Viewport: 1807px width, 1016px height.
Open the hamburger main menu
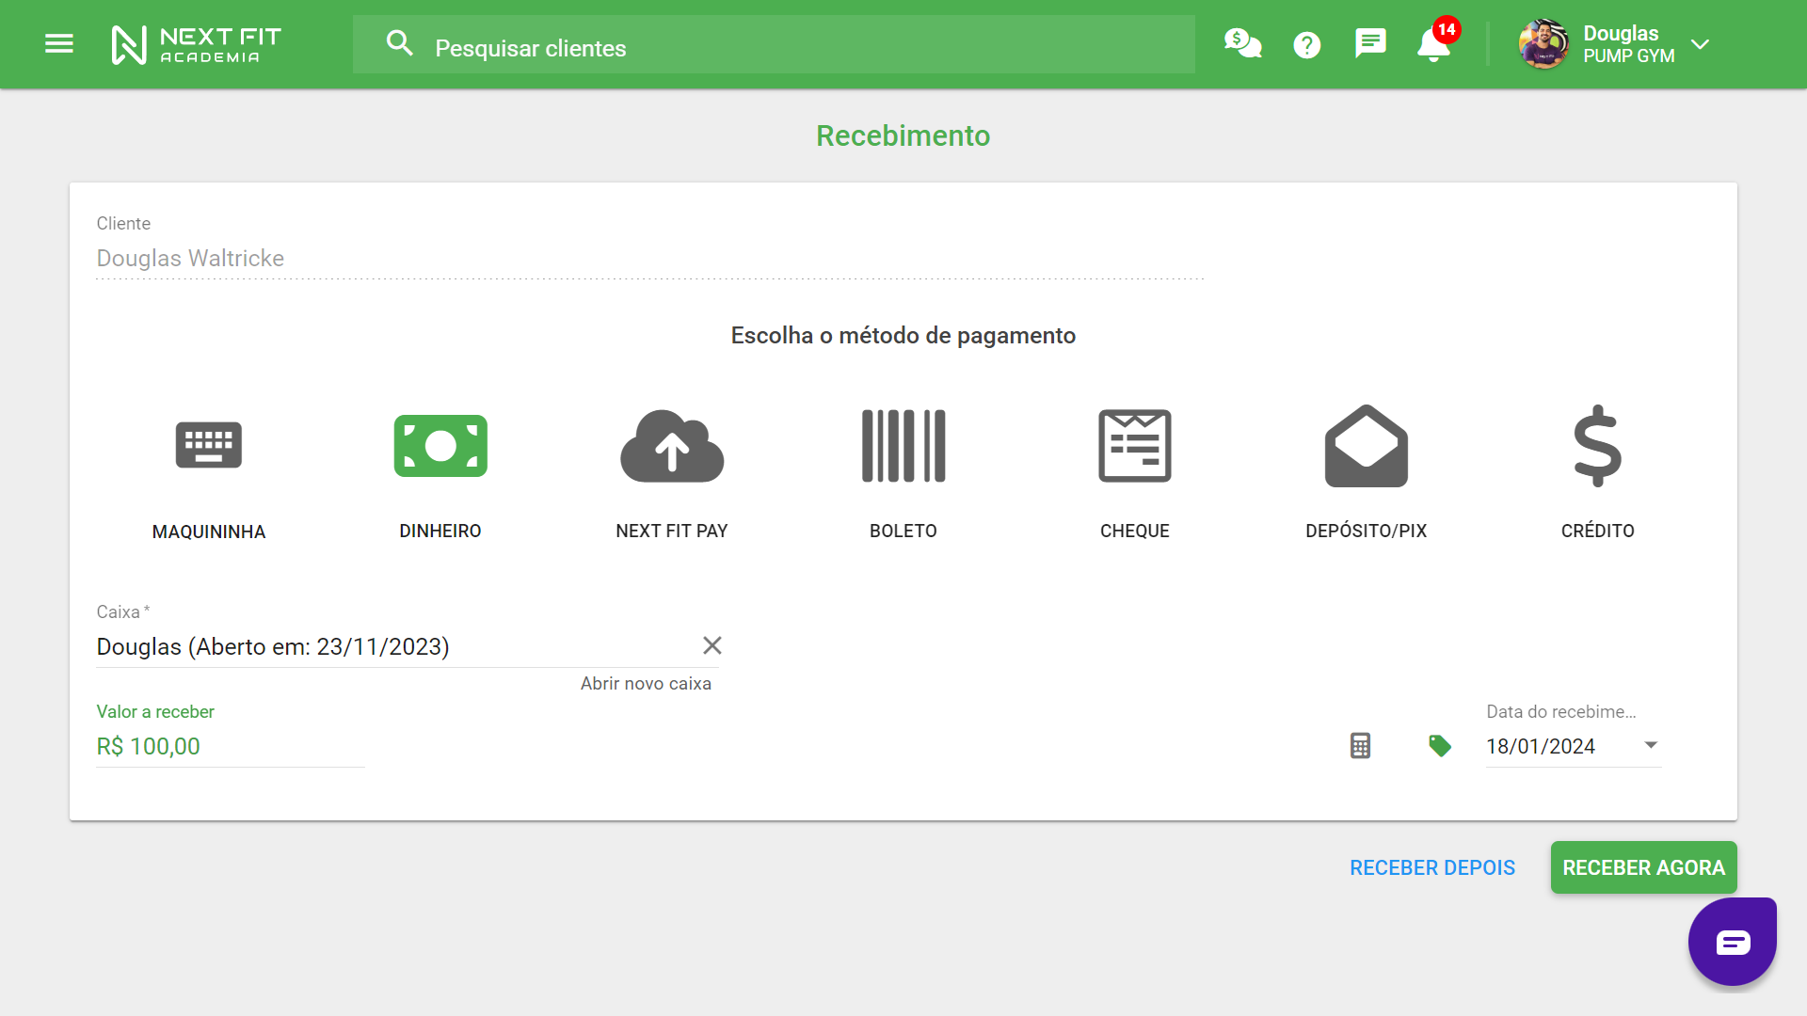59,43
